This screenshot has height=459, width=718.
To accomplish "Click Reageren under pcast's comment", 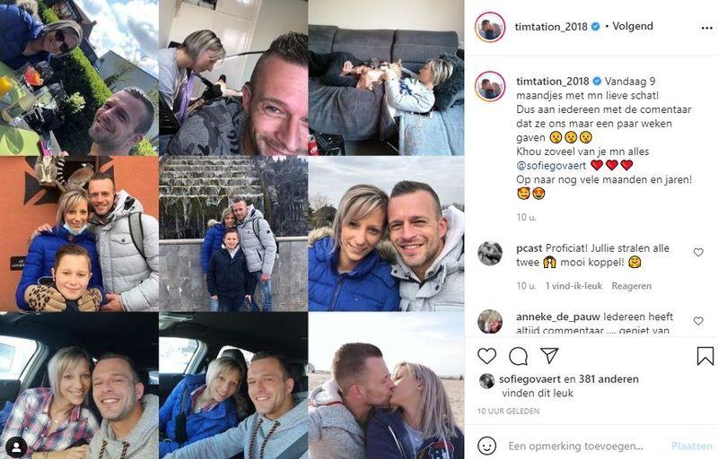I will 632,286.
